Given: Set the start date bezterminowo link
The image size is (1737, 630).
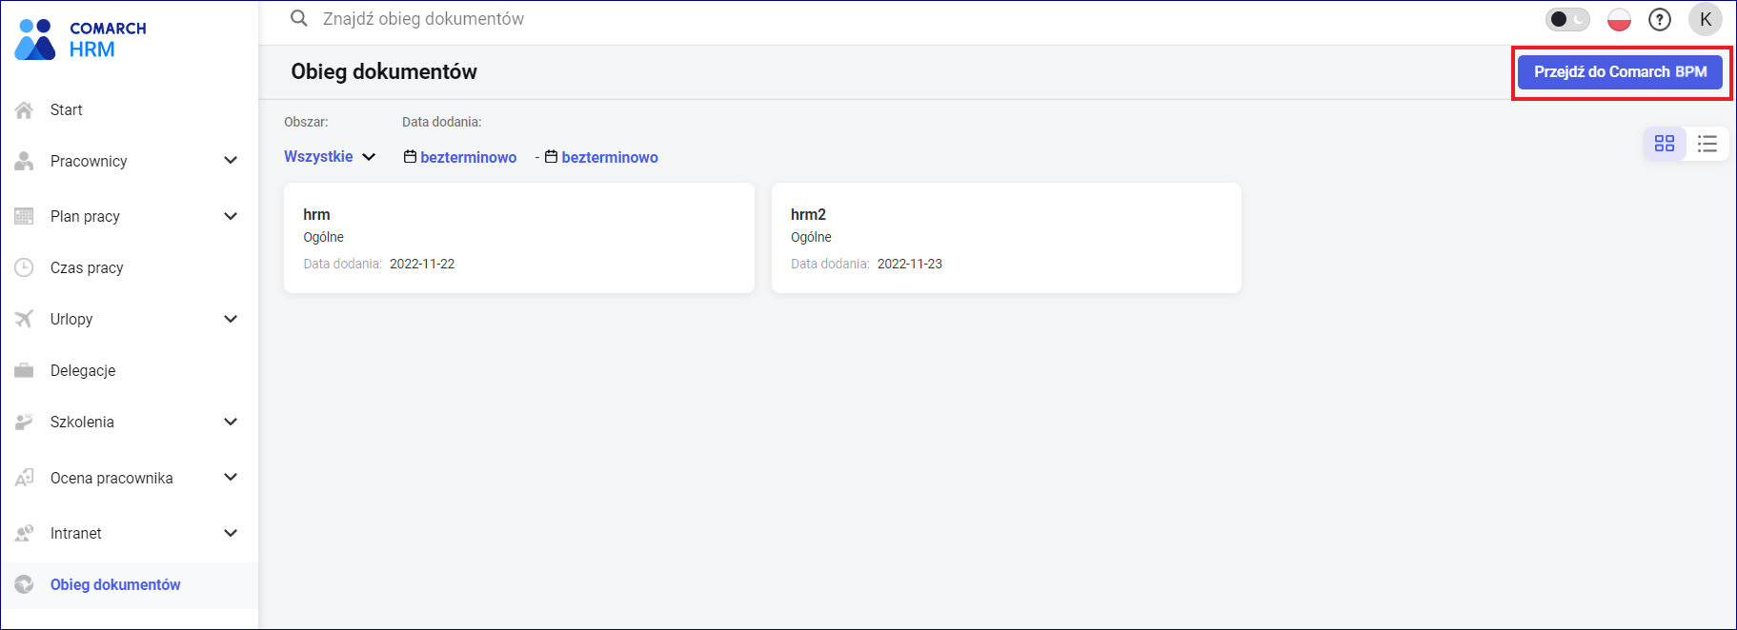Looking at the screenshot, I should pos(468,158).
